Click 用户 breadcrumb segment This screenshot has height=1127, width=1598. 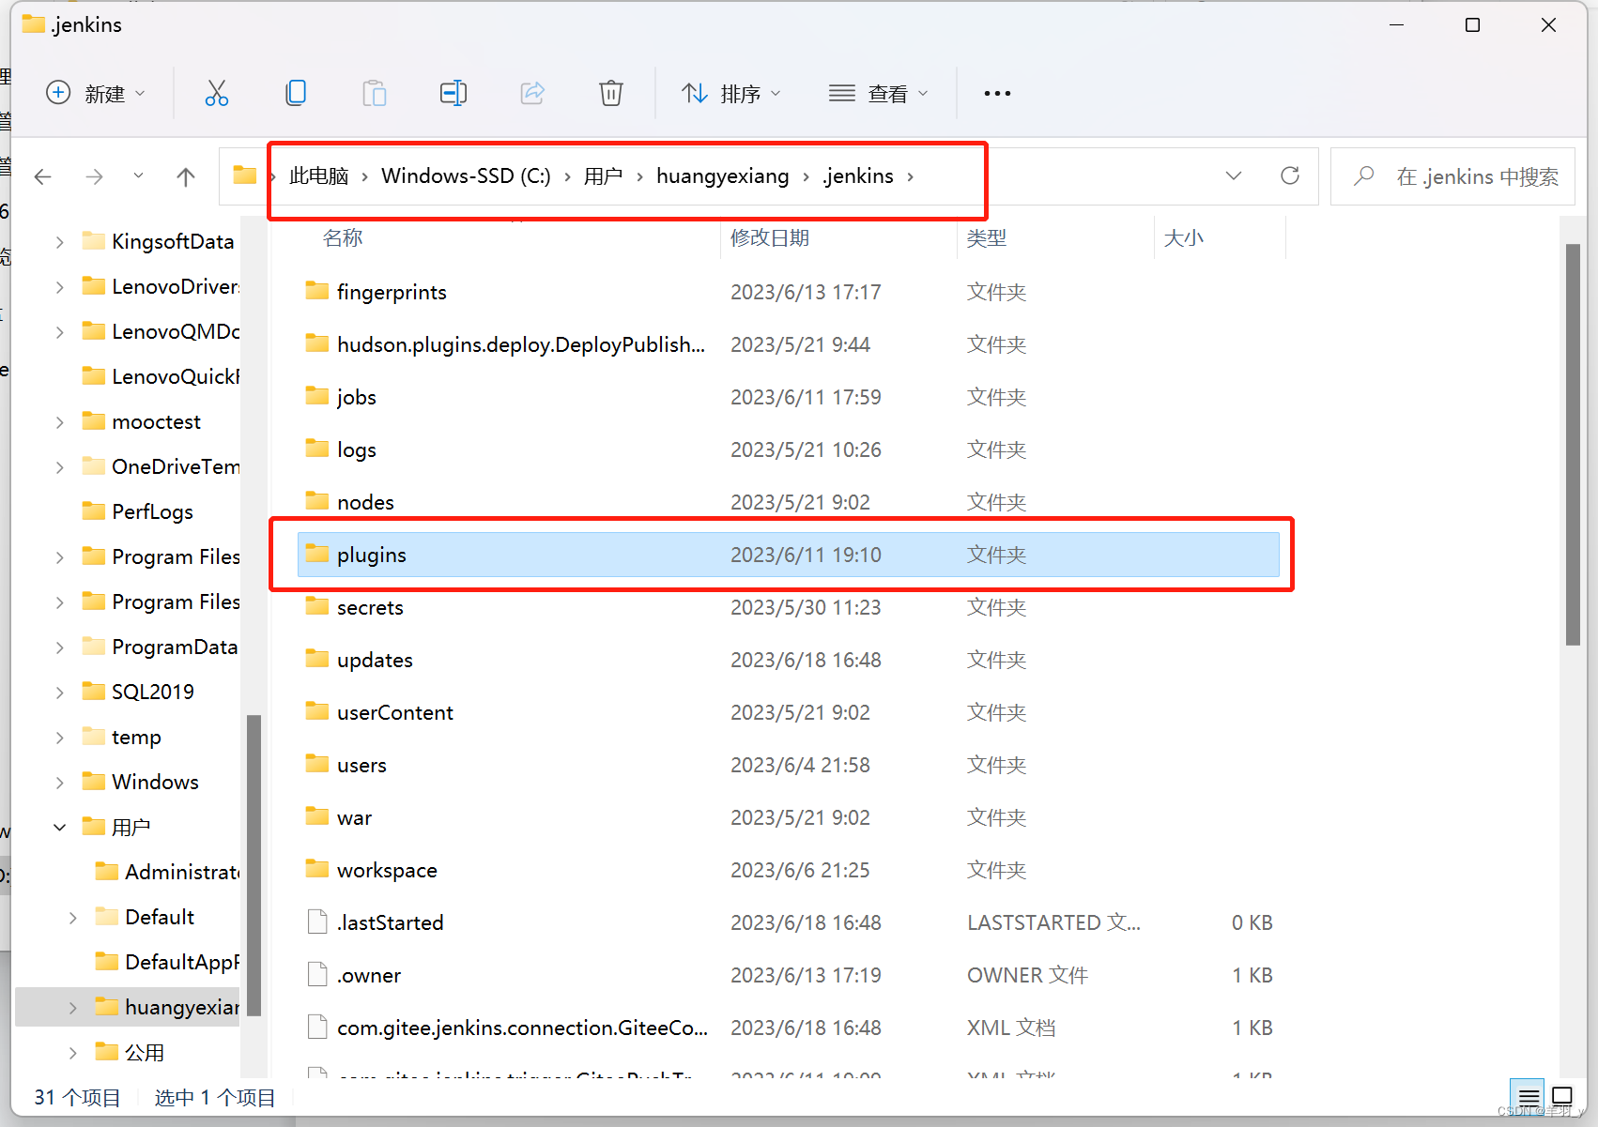(603, 176)
